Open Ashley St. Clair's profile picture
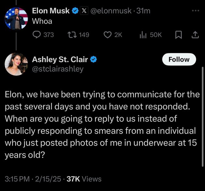Screen dimensions: 205x191 [x=16, y=64]
